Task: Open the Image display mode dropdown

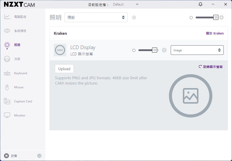Action: click(197, 50)
